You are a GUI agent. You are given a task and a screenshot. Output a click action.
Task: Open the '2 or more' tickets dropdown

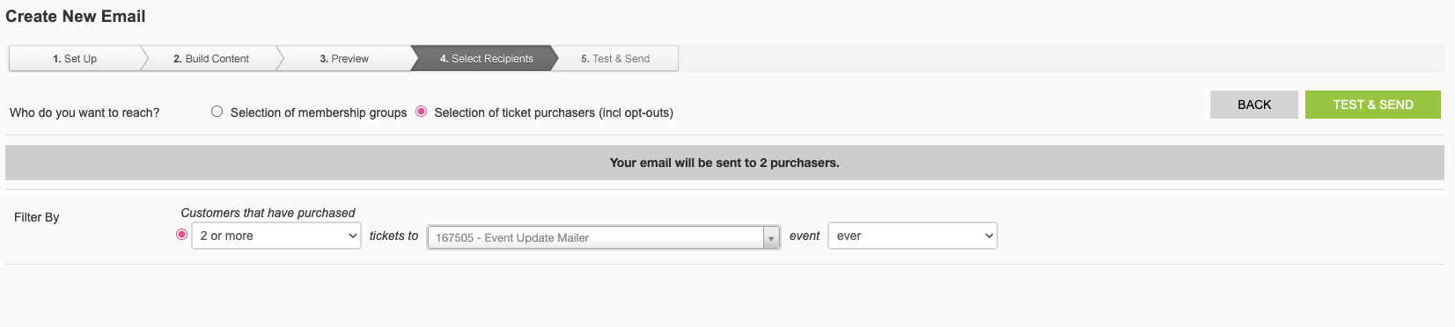tap(276, 236)
